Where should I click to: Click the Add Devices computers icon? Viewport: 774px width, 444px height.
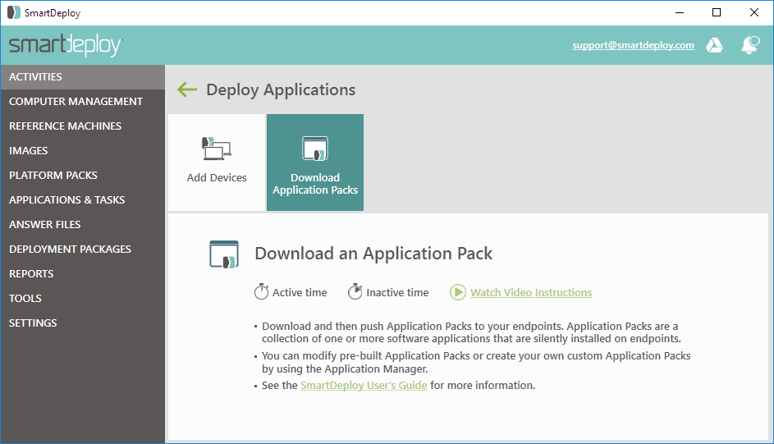point(216,149)
